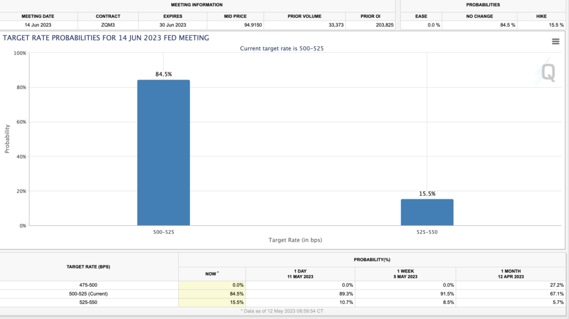
Task: Select the NOW column header
Action: pyautogui.click(x=212, y=274)
